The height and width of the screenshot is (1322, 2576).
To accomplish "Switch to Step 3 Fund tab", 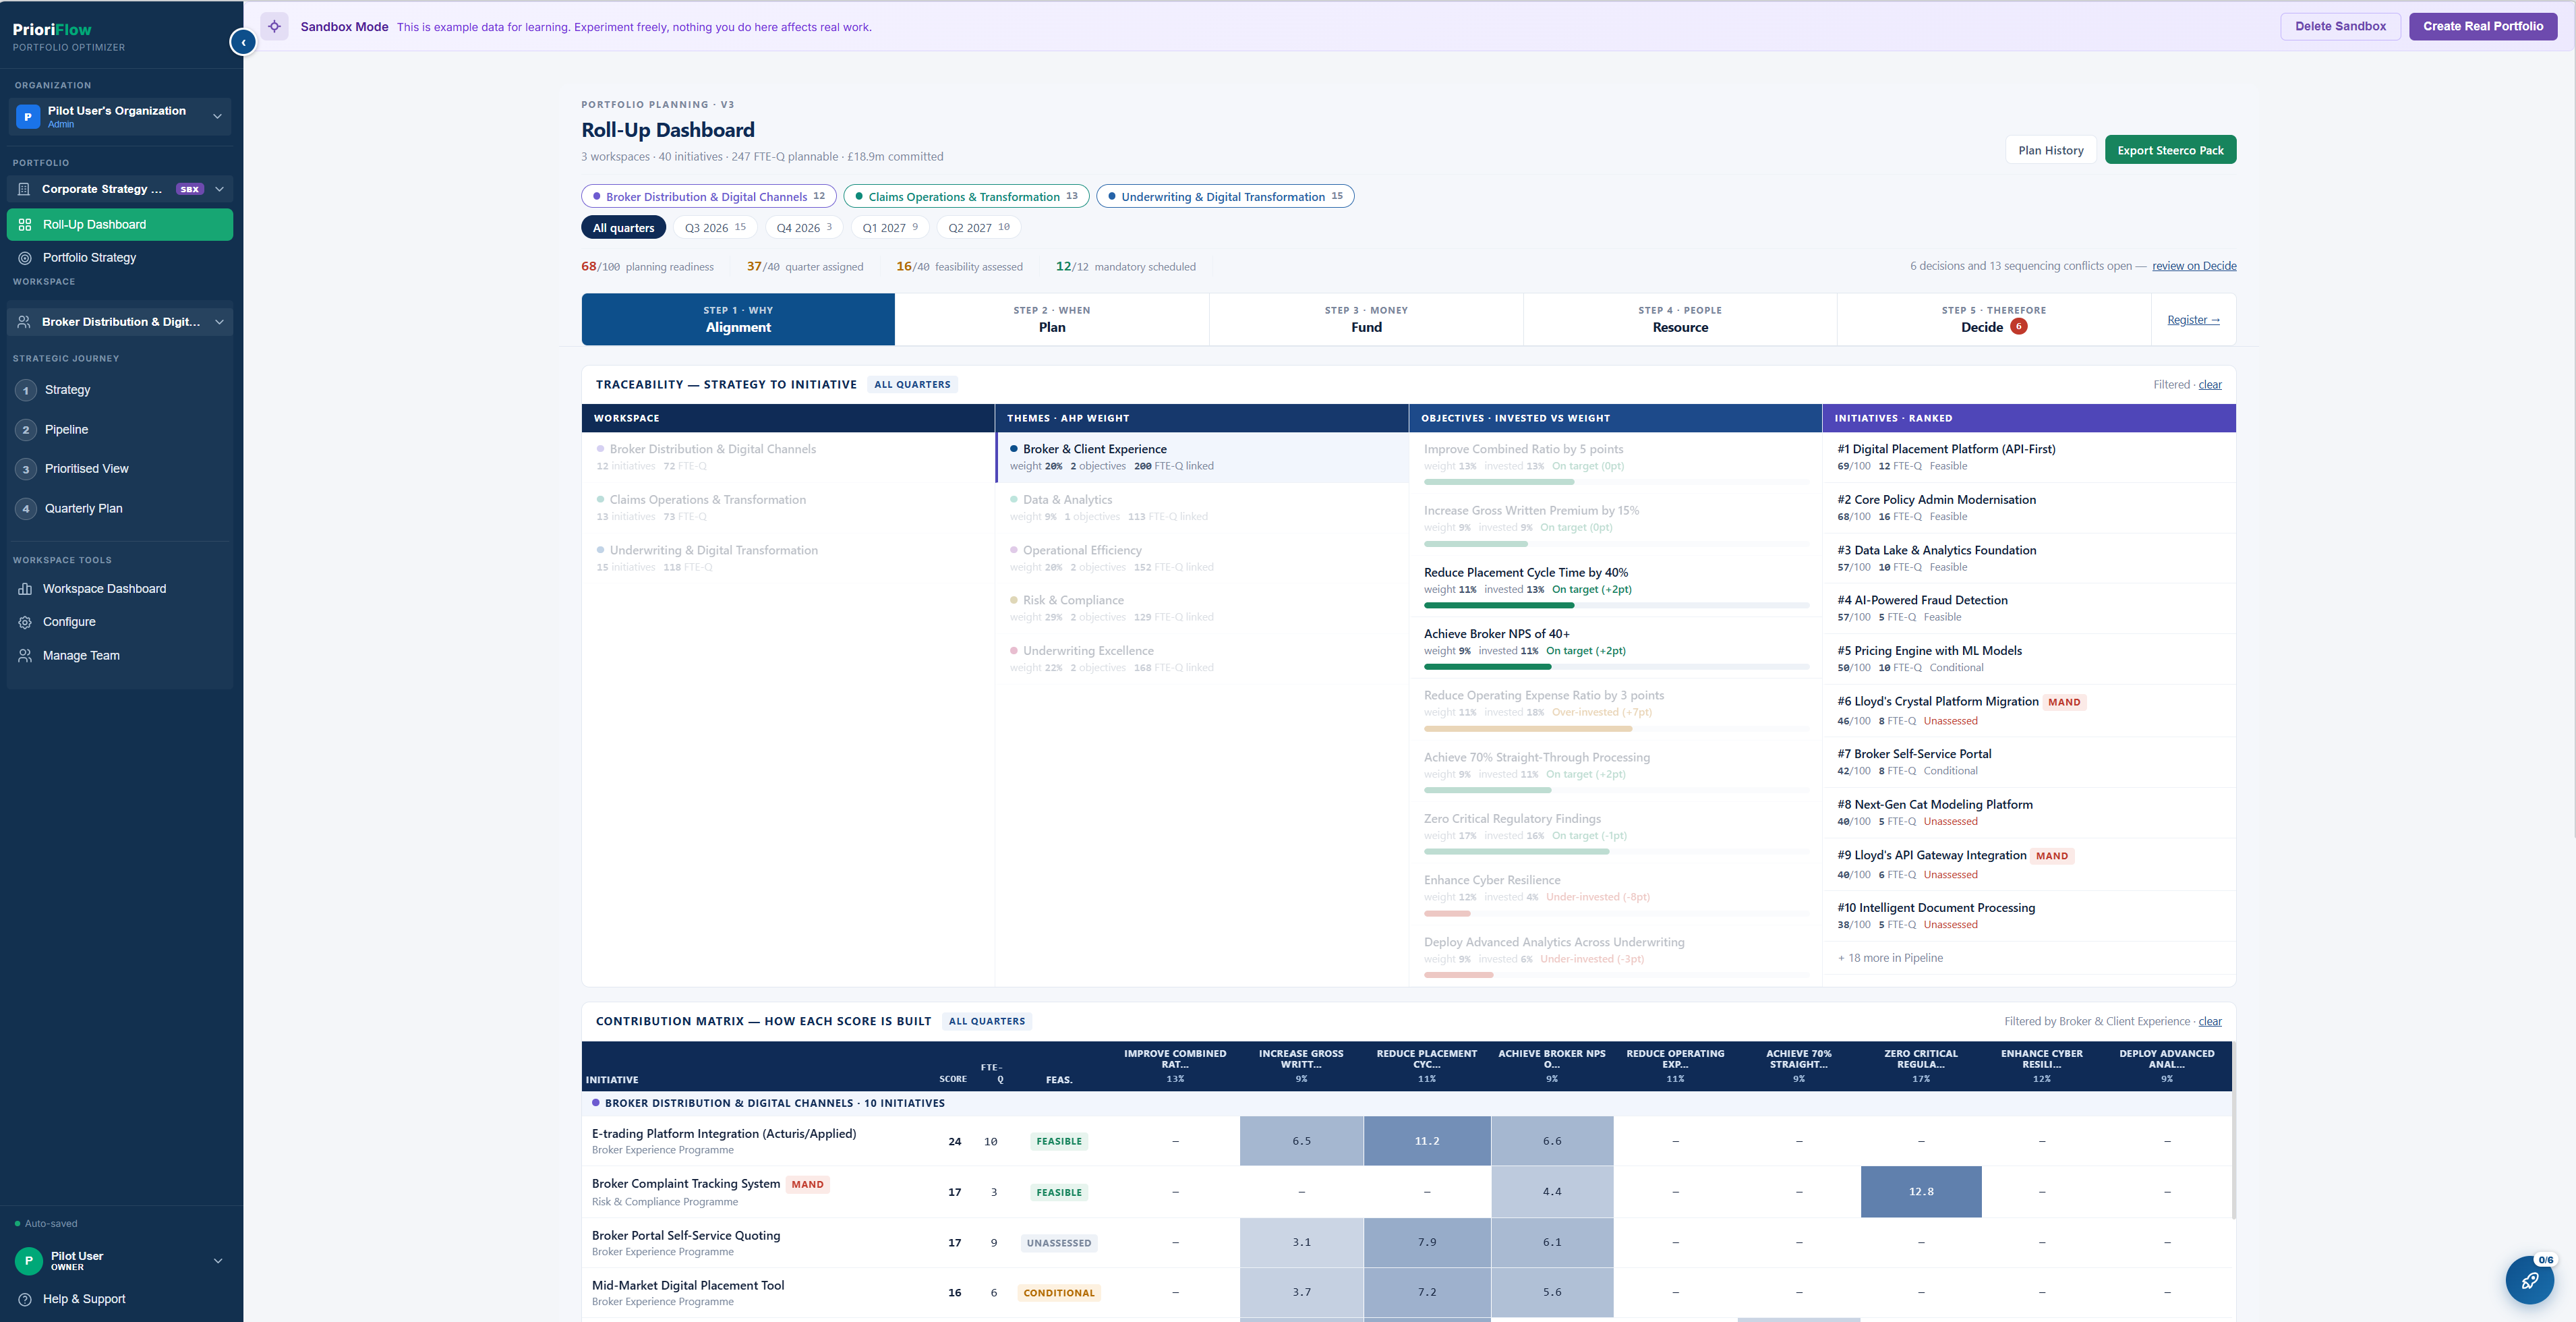I will pos(1366,319).
